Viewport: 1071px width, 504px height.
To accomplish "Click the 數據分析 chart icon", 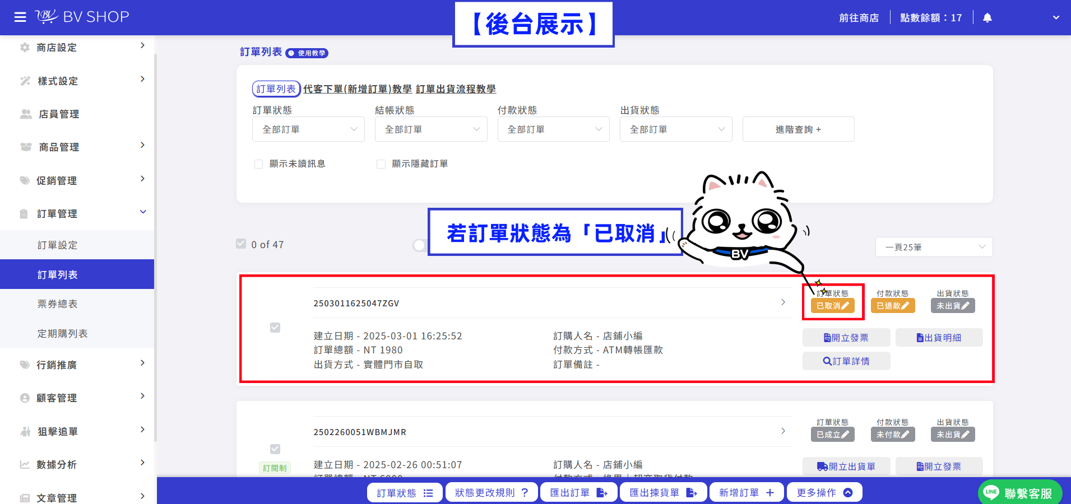I will pyautogui.click(x=25, y=465).
